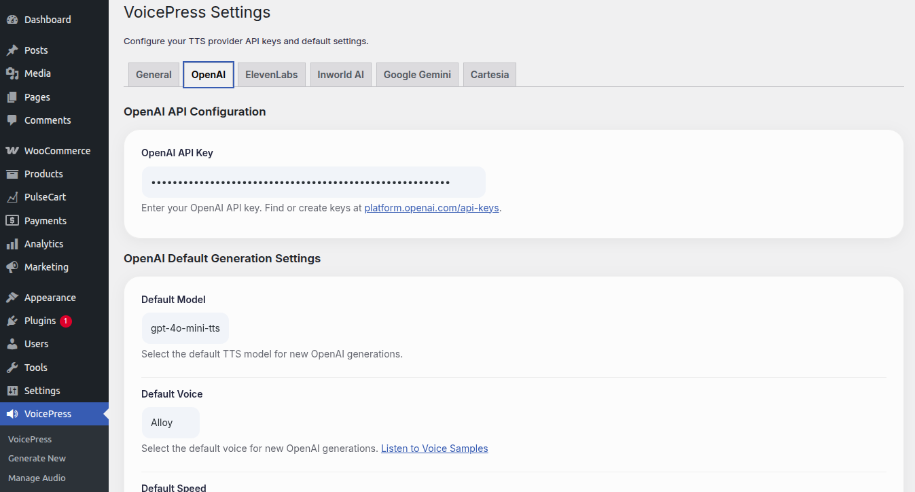Click Listen to Voice Samples link
This screenshot has width=915, height=492.
[x=434, y=449]
